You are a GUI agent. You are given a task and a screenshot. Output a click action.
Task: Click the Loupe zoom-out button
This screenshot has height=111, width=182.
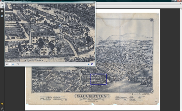tap(13, 64)
